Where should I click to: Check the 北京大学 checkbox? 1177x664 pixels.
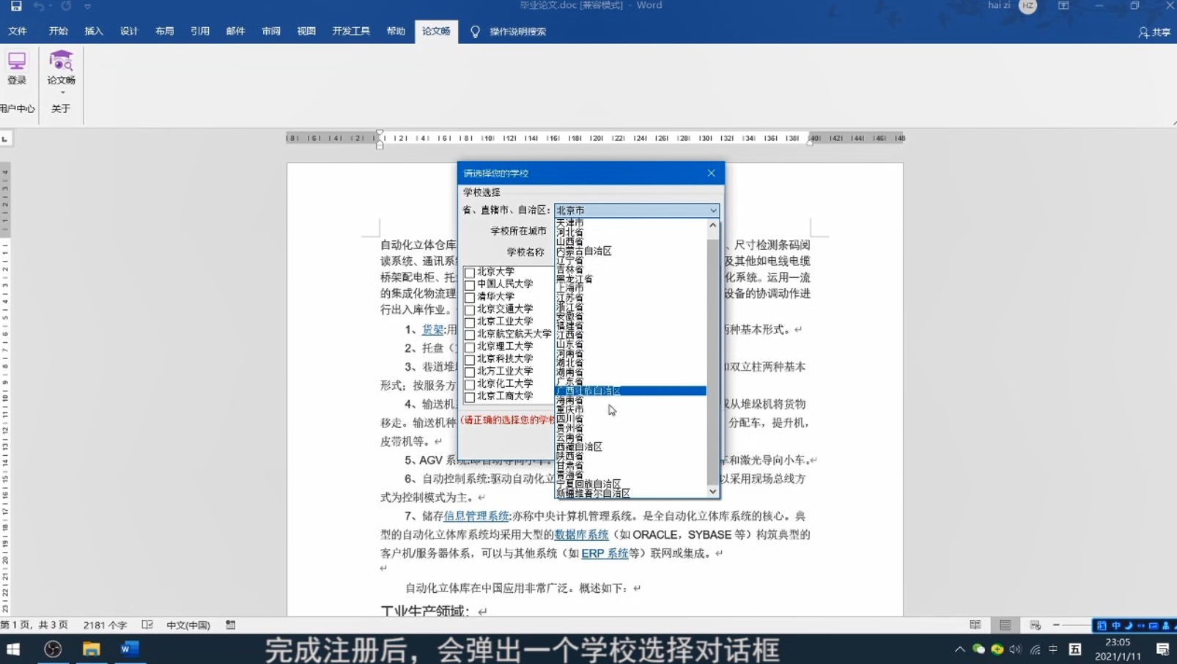click(x=470, y=272)
